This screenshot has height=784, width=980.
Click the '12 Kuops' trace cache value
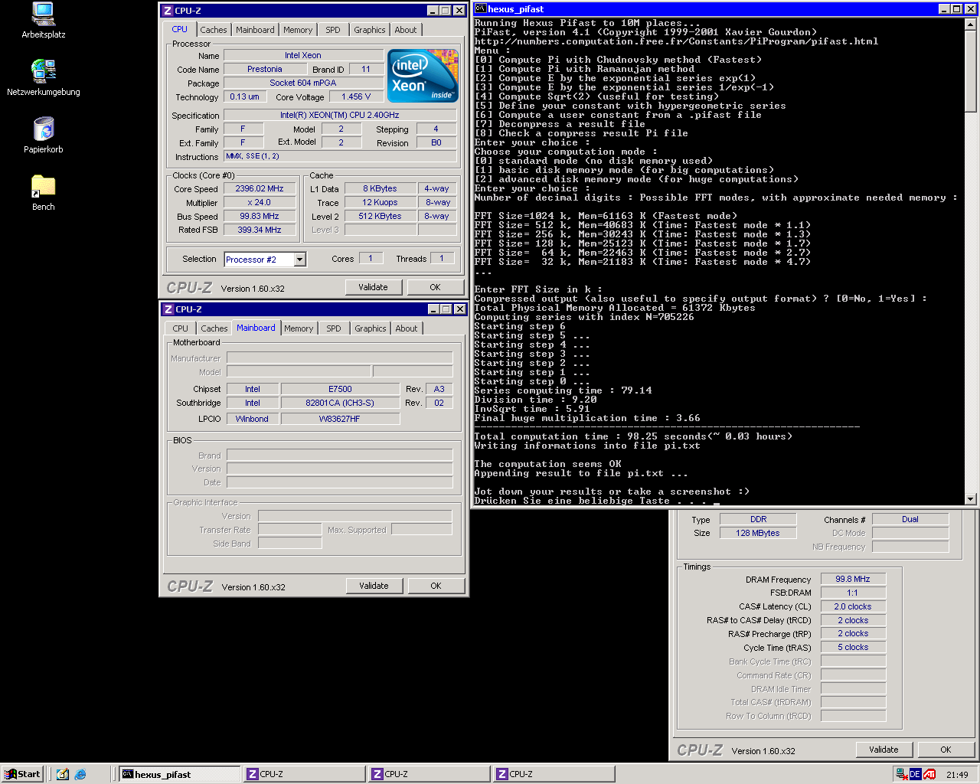pos(381,202)
